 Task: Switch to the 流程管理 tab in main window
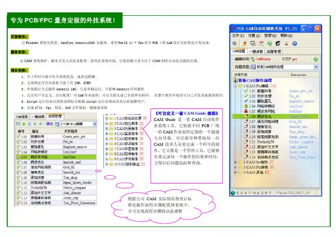tap(274, 51)
